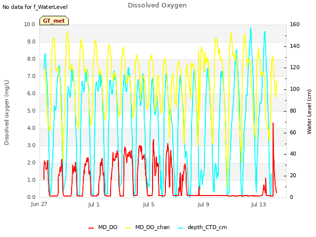
Task: Click the Jul 5 x-axis label
Action: (149, 204)
